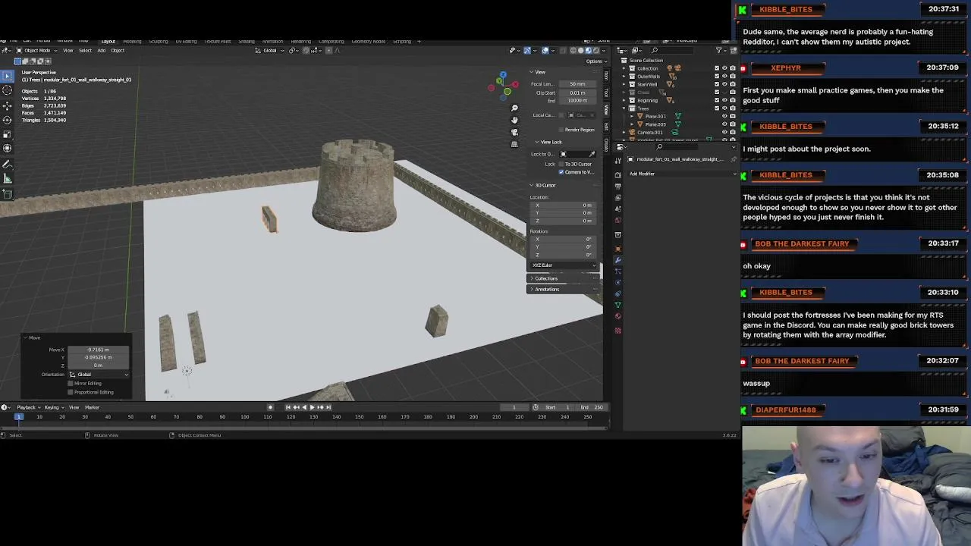Viewport: 971px width, 546px height.
Task: Click the Lock to Object eyedropper icon
Action: [x=592, y=154]
